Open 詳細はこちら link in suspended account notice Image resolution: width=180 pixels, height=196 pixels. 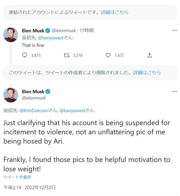point(114,12)
